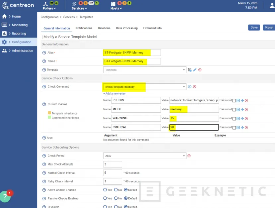Delete the CRITICAL macro entry row
The height and width of the screenshot is (208, 275).
pyautogui.click(x=246, y=127)
